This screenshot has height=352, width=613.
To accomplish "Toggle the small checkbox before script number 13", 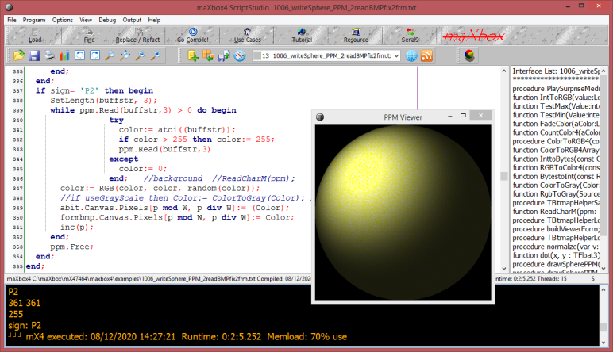I will (256, 55).
